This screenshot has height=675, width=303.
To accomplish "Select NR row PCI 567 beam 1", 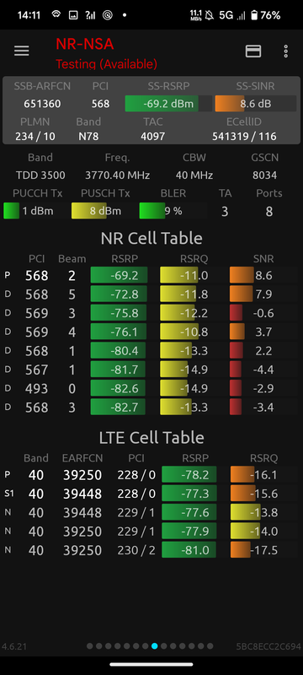I will [x=151, y=370].
